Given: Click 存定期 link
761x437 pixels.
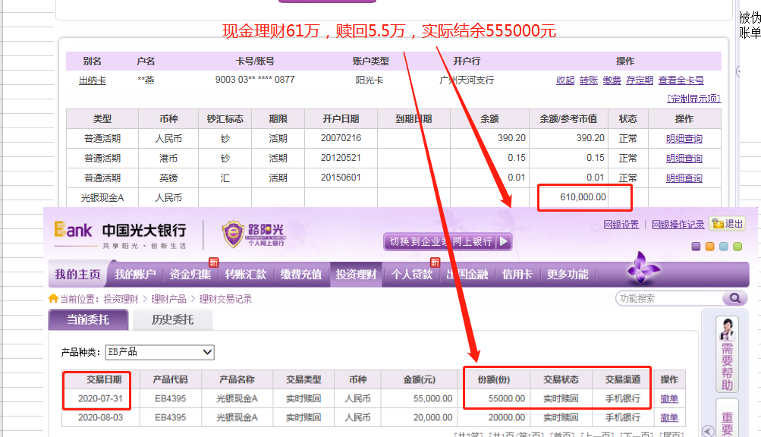Looking at the screenshot, I should coord(640,80).
